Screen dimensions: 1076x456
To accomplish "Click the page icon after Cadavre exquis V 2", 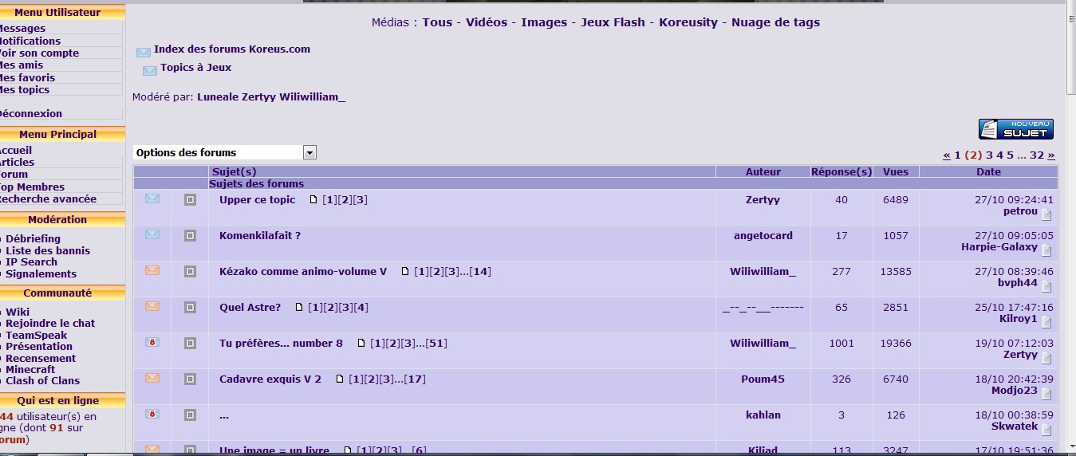I will coord(340,379).
